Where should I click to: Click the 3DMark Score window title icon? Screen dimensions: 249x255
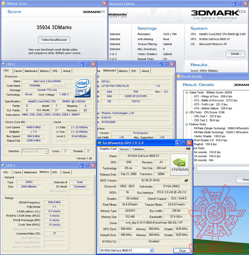click(x=3, y=3)
